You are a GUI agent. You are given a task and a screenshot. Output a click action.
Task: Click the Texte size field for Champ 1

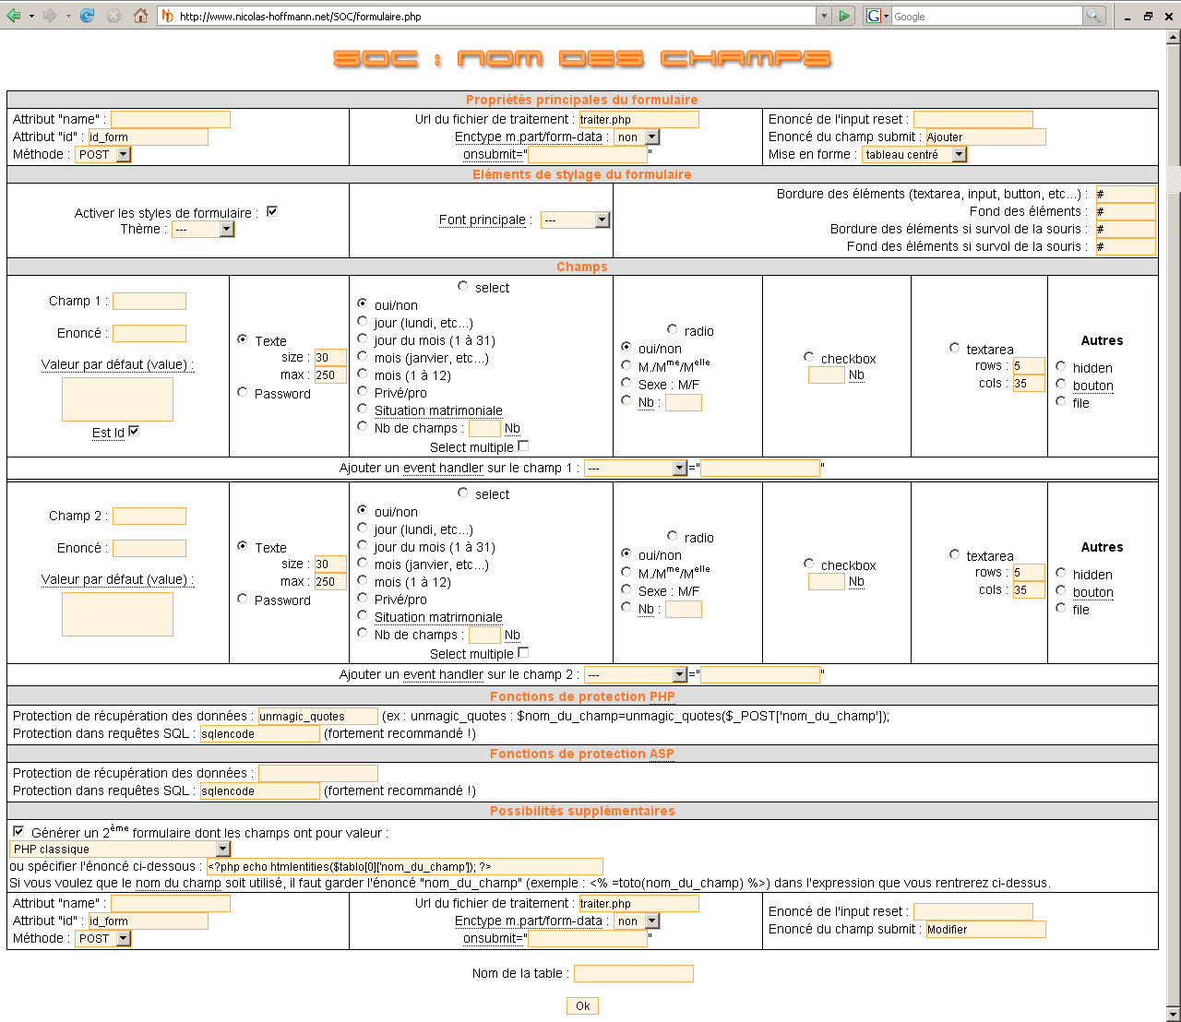[330, 357]
